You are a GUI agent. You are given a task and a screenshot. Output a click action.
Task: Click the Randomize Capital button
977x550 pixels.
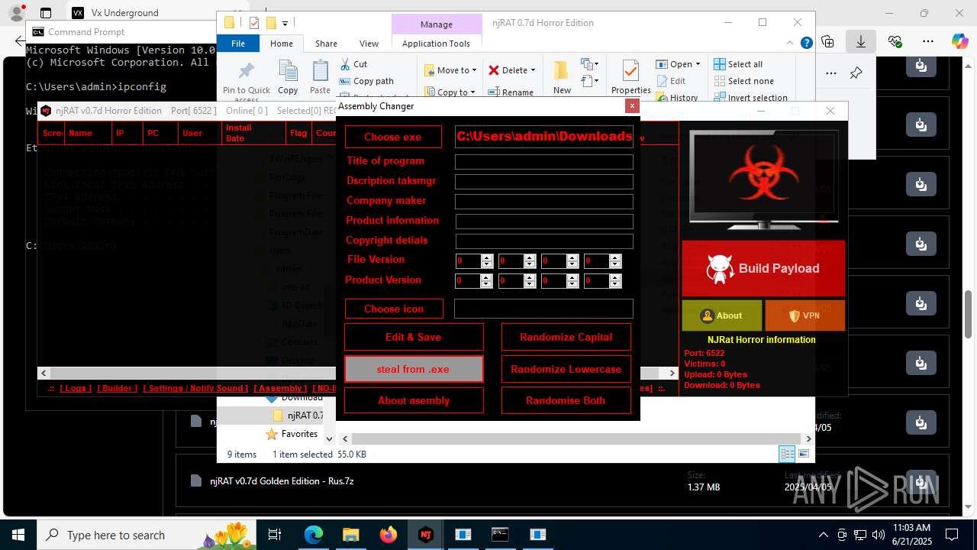pos(566,337)
